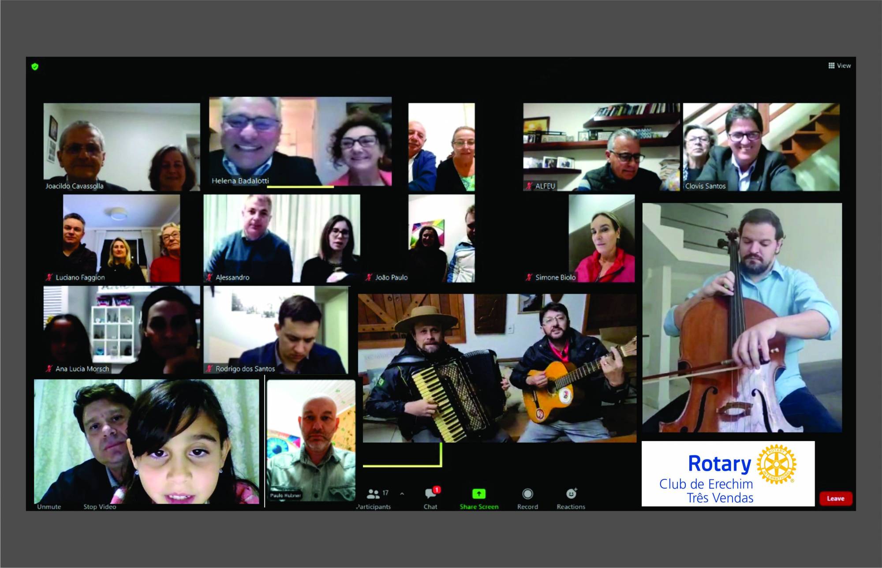Image resolution: width=882 pixels, height=568 pixels.
Task: Click the Leave meeting button
Action: (x=835, y=498)
